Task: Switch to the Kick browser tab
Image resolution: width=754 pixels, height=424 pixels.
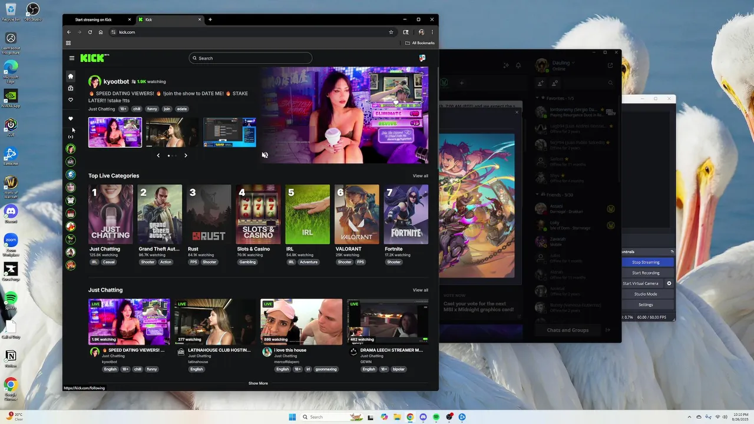Action: tap(168, 19)
